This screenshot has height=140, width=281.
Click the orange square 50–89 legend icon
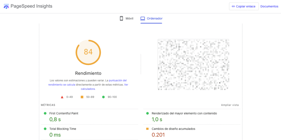click(x=82, y=97)
